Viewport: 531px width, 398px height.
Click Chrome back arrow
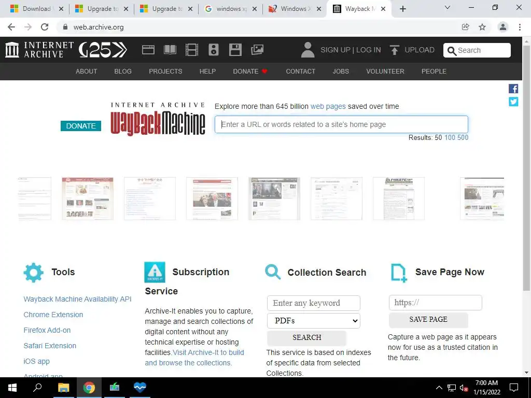click(x=11, y=27)
